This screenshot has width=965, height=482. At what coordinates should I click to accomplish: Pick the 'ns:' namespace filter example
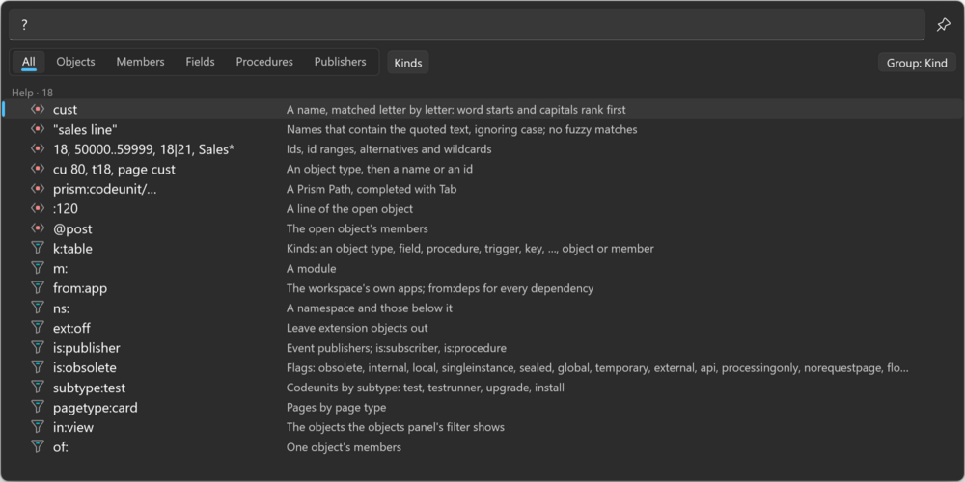[x=61, y=308]
